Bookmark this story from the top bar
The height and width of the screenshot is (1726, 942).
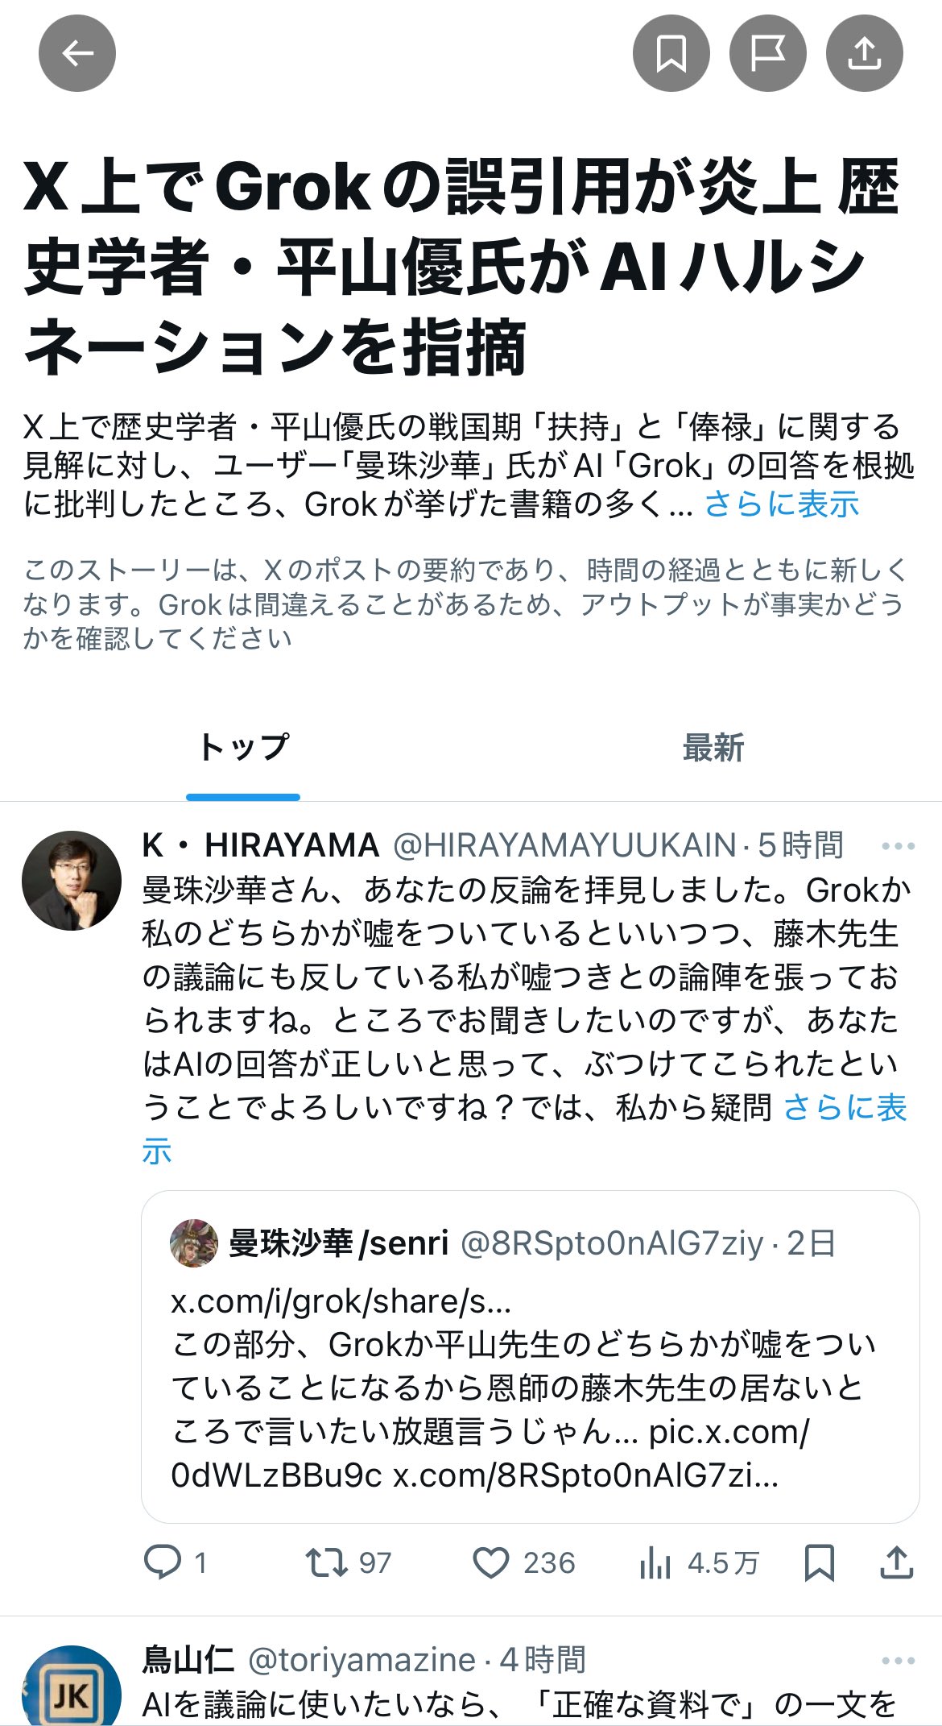click(671, 53)
